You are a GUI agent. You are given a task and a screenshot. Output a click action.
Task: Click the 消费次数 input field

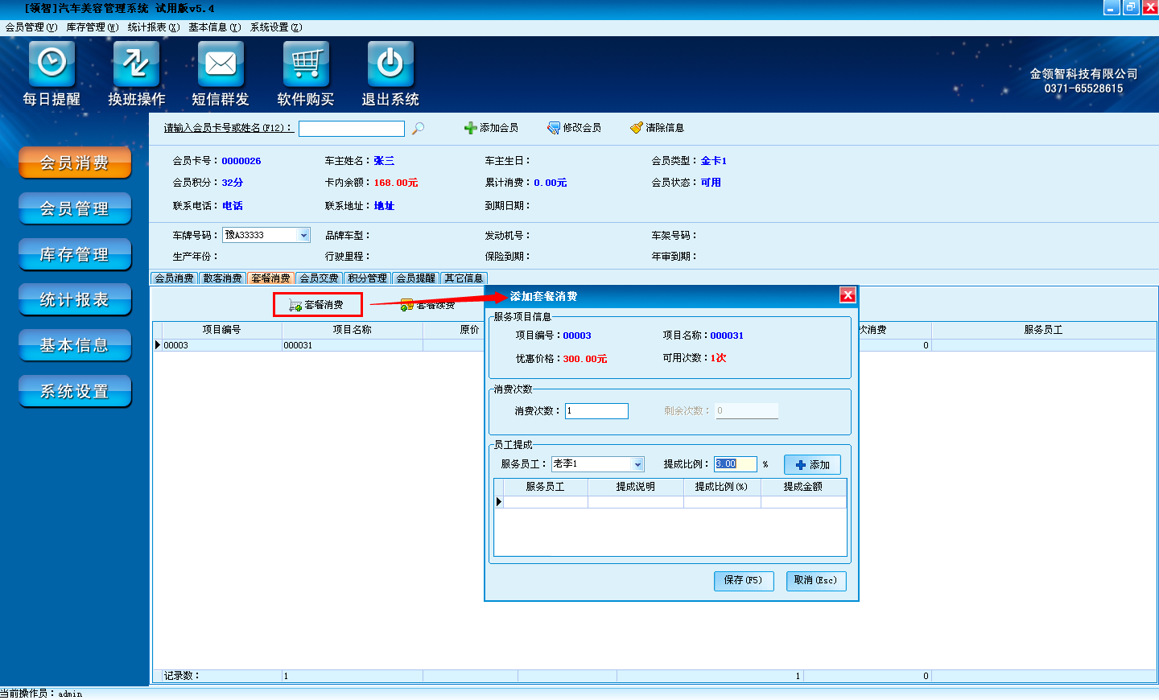[596, 411]
